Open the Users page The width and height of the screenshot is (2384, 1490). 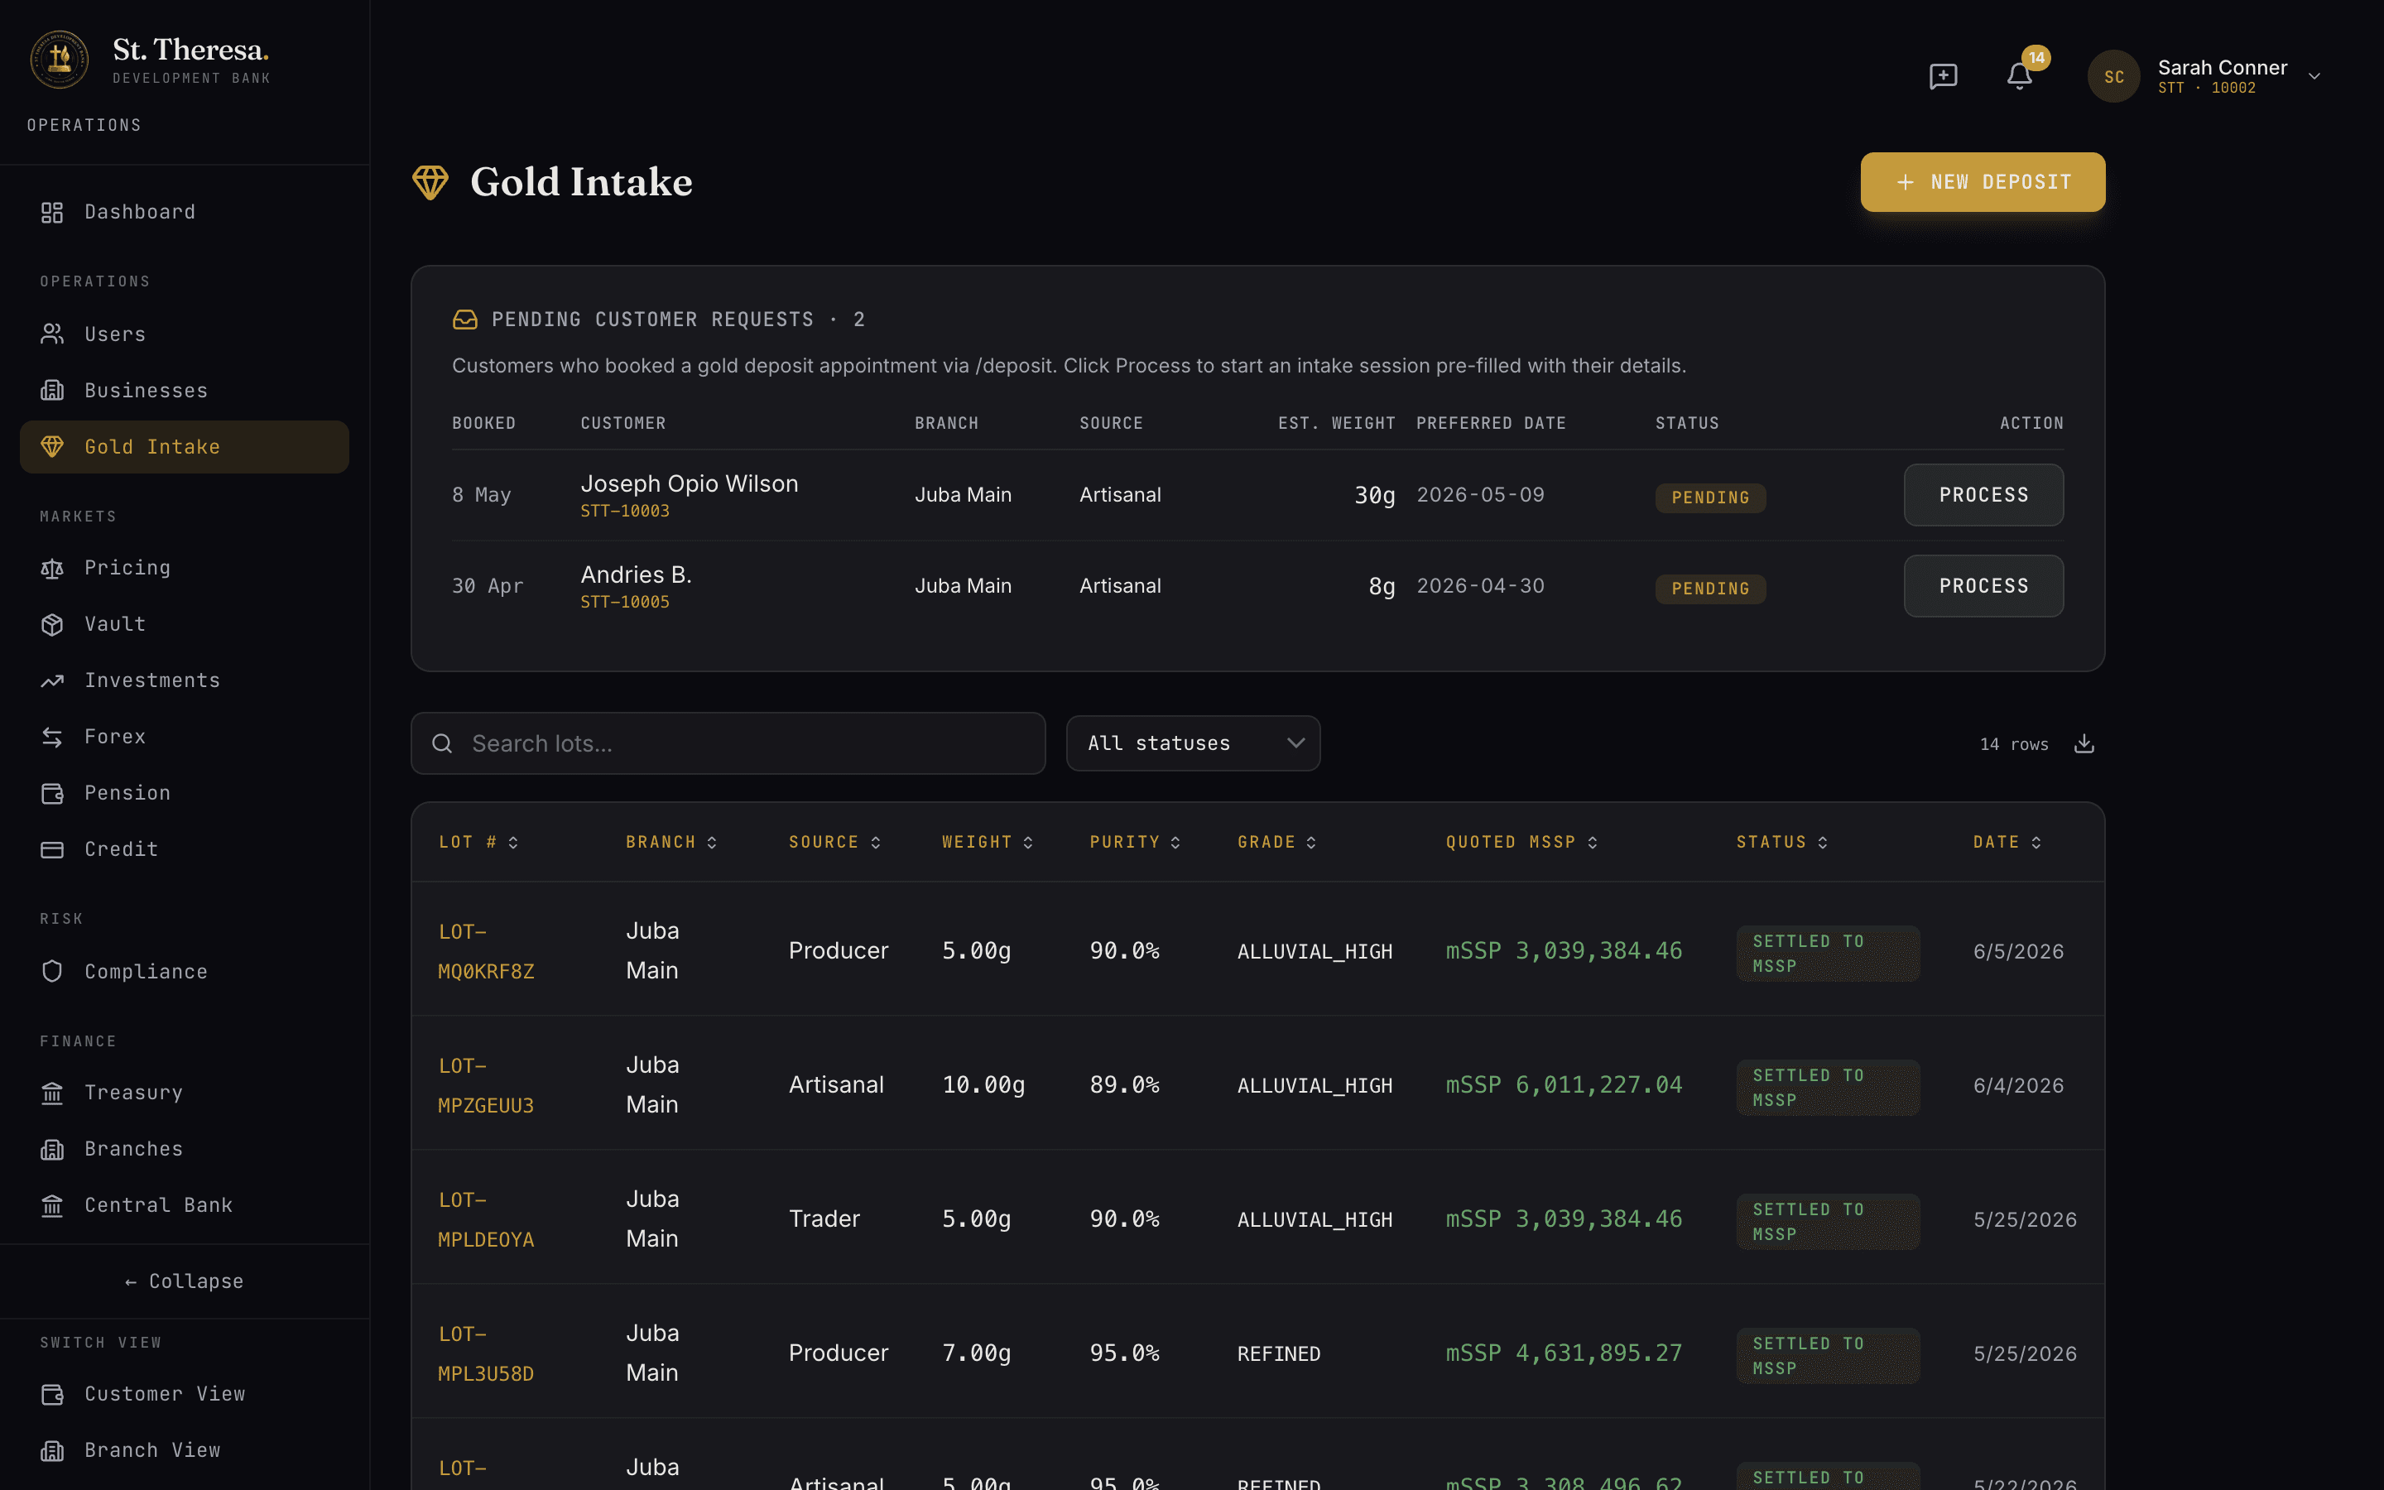[x=185, y=334]
